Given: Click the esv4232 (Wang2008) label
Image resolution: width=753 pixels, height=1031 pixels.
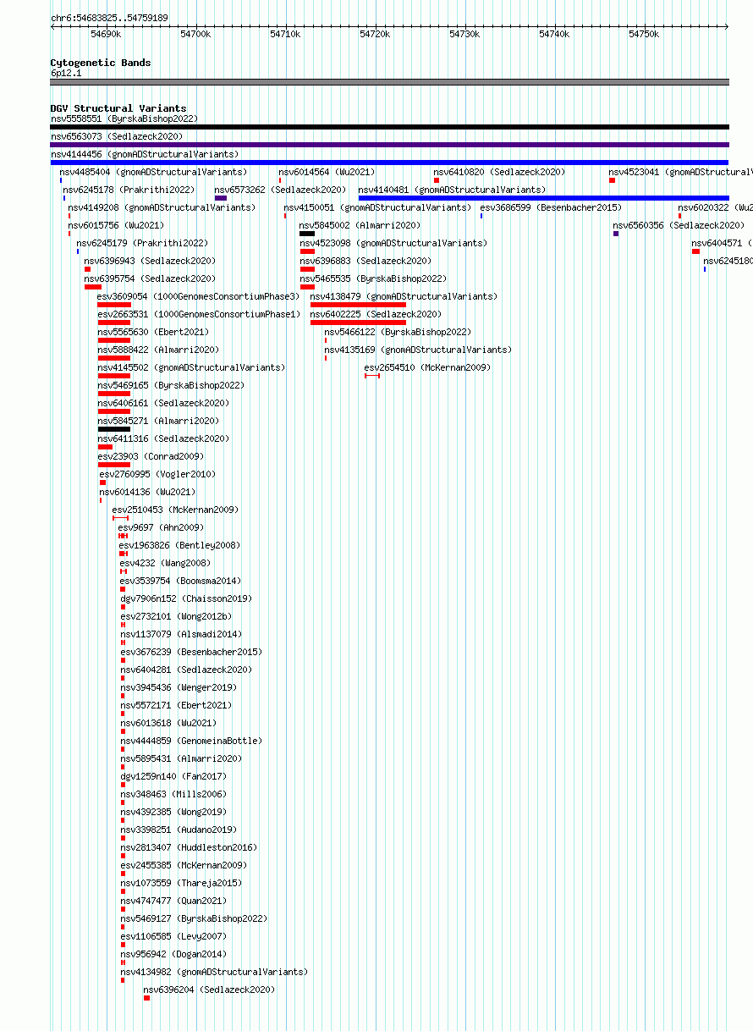Looking at the screenshot, I should [x=165, y=563].
